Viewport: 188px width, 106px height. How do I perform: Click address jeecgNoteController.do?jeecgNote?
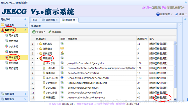pyautogui.click(x=86, y=97)
